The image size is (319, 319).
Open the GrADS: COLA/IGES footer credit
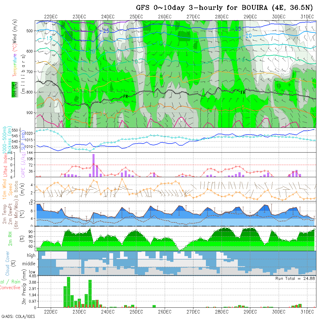point(18,316)
